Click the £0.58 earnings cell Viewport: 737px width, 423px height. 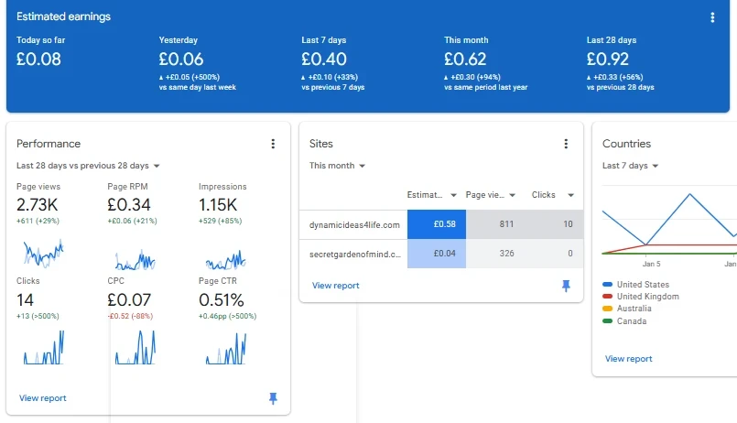point(437,224)
